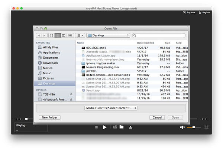Select the pdf files folder
Viewport: 223px width, 150px height.
click(x=132, y=71)
